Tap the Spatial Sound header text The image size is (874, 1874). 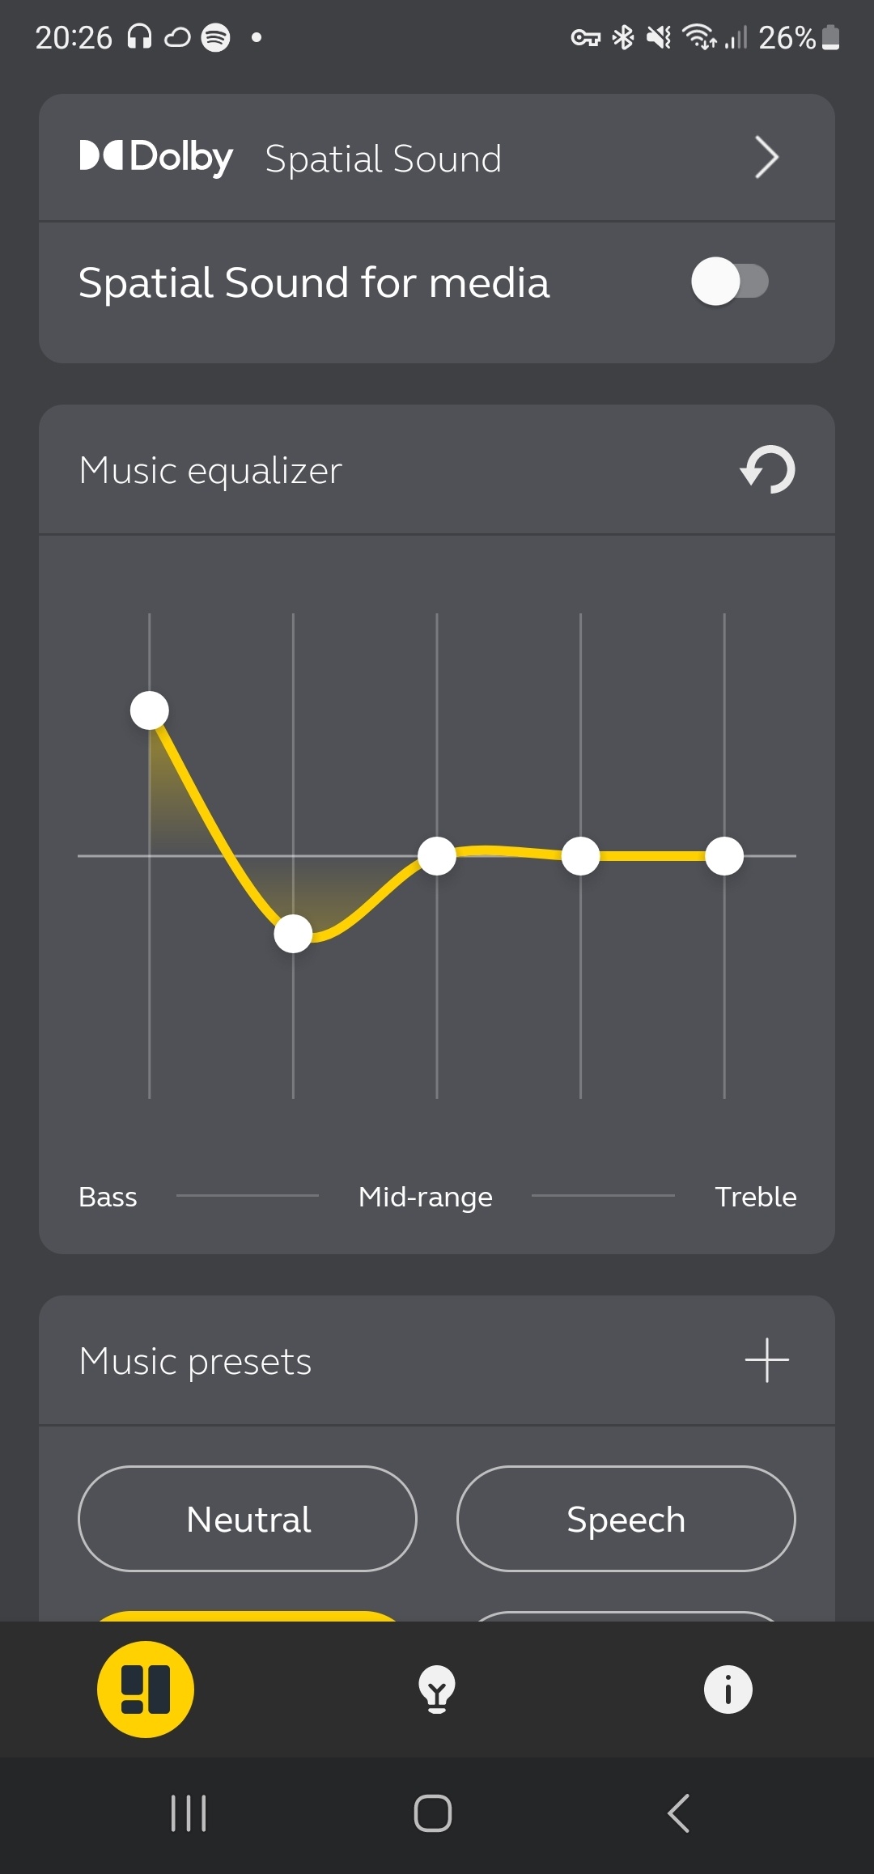(383, 159)
